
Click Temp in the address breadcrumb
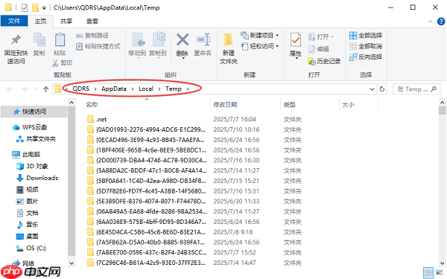click(174, 89)
